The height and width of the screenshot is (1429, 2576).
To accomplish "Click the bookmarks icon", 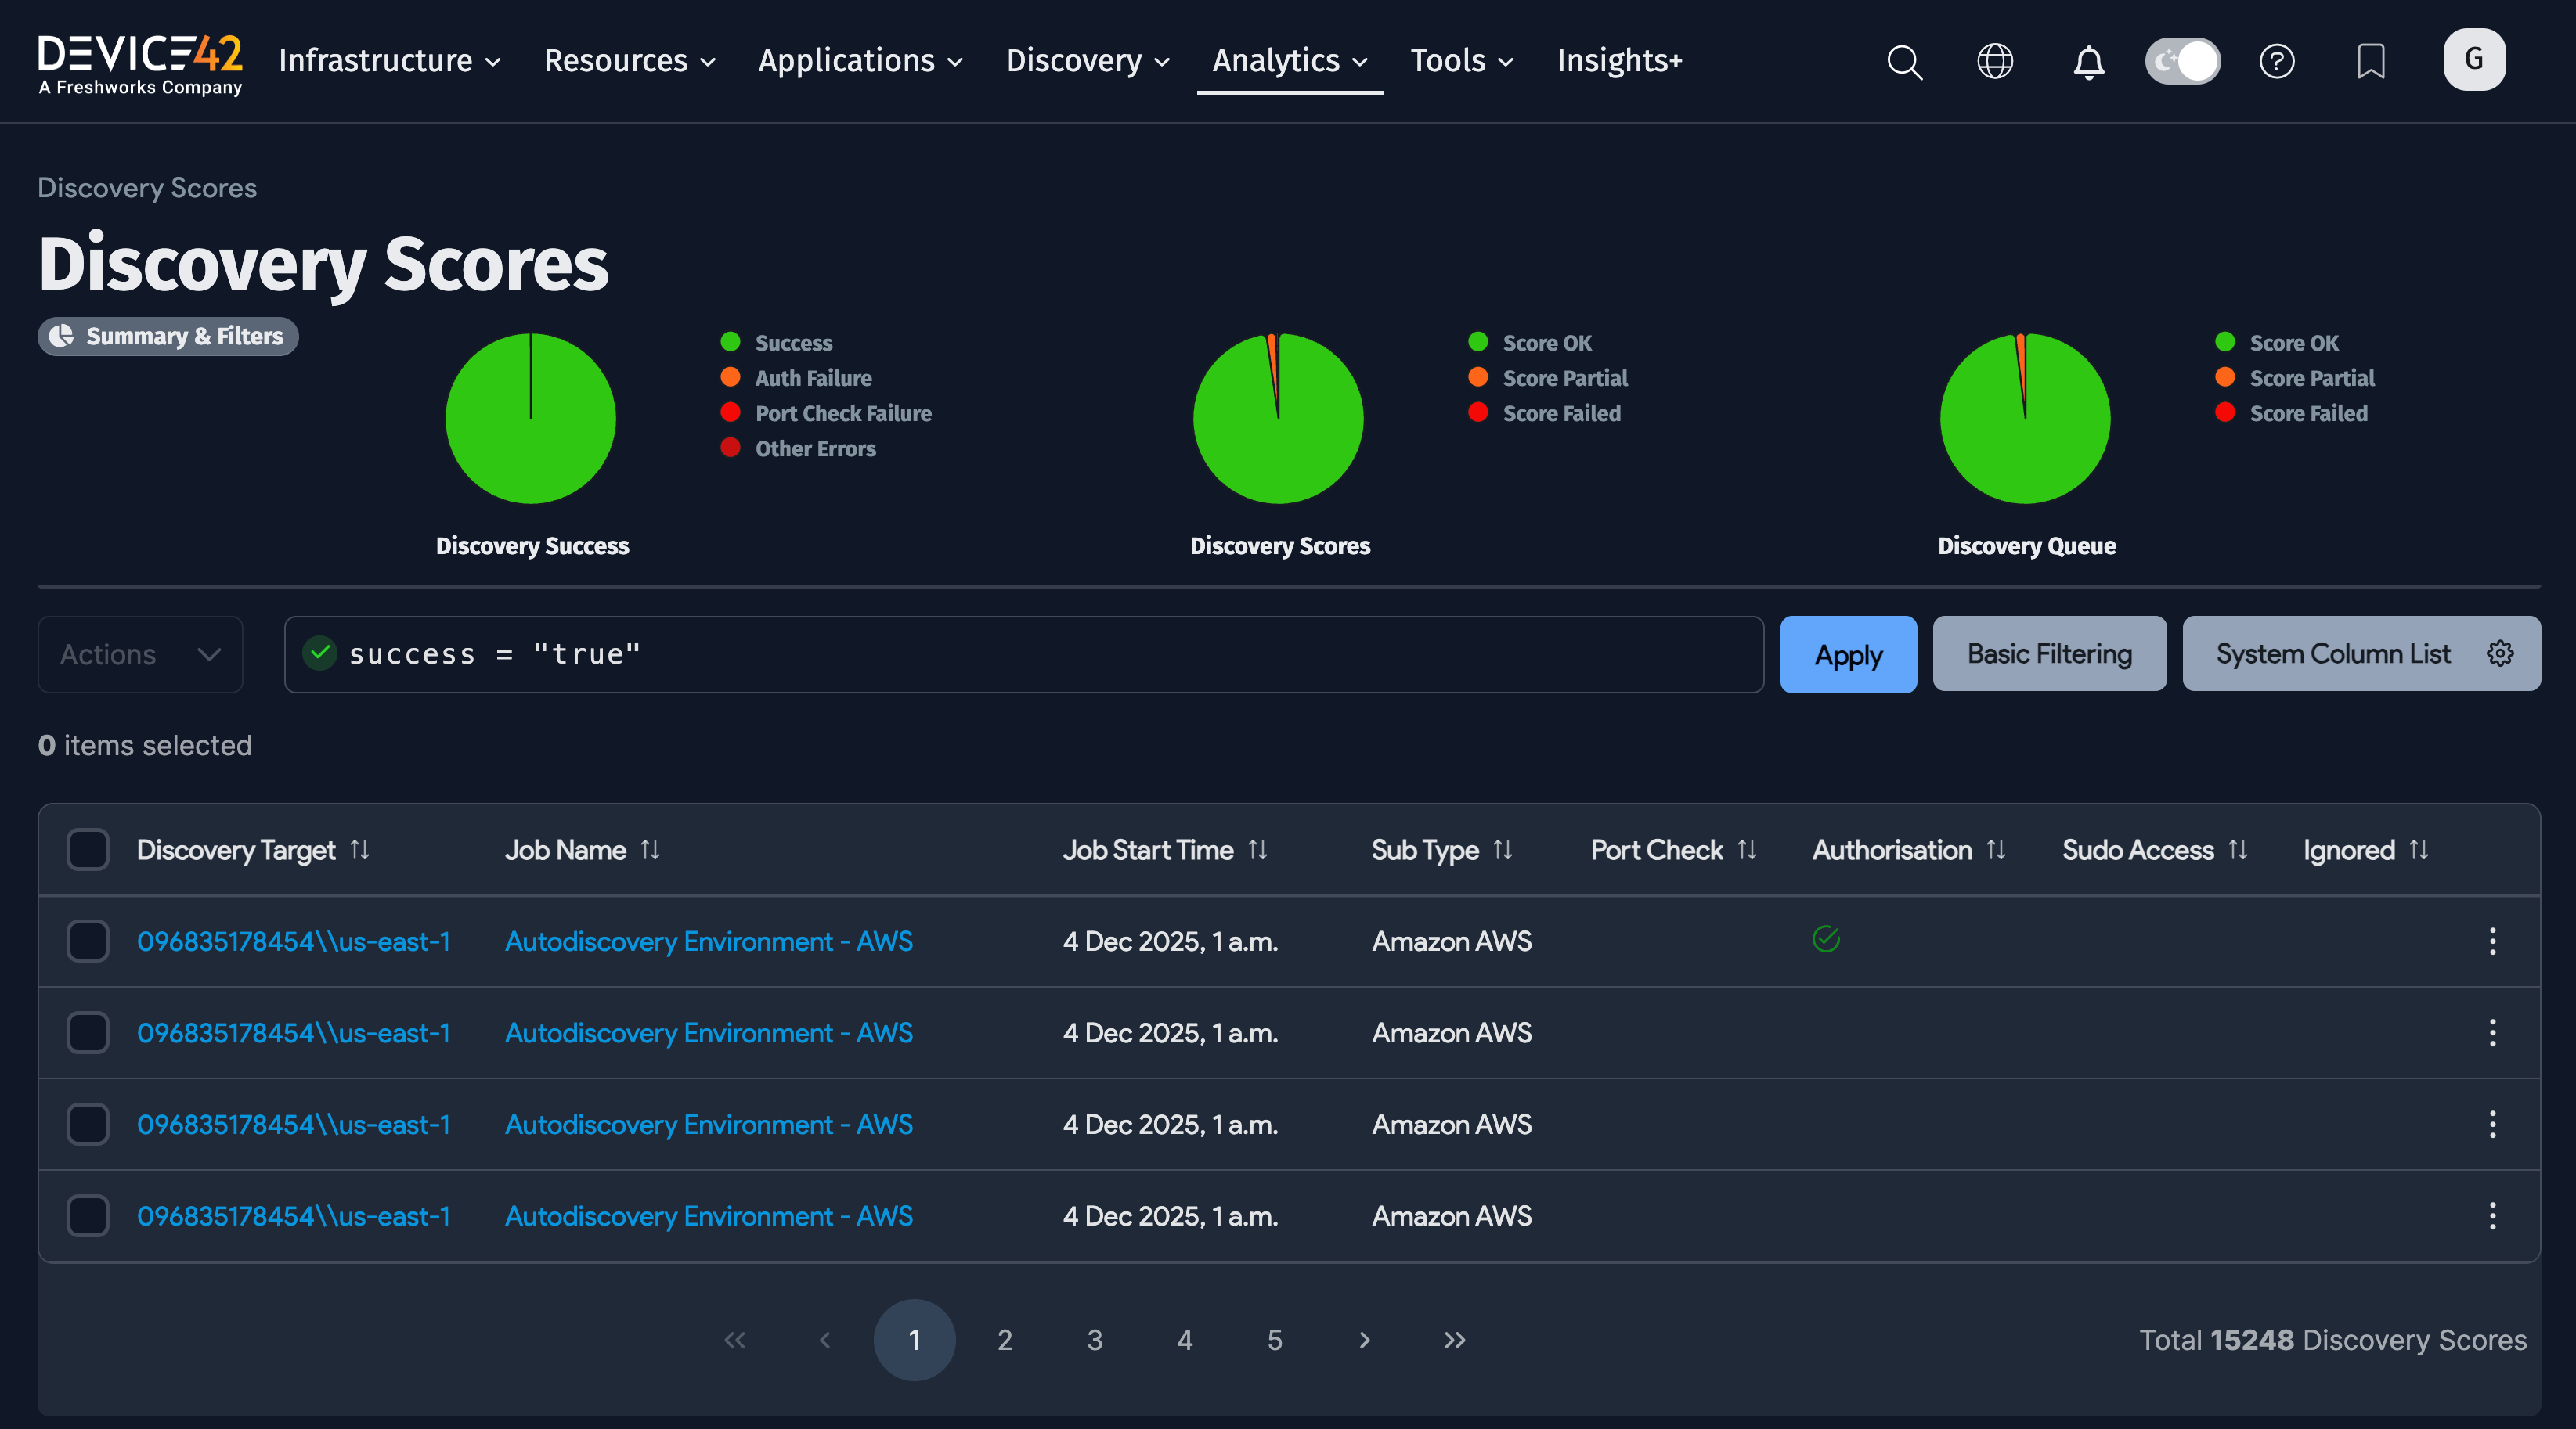I will 2370,61.
